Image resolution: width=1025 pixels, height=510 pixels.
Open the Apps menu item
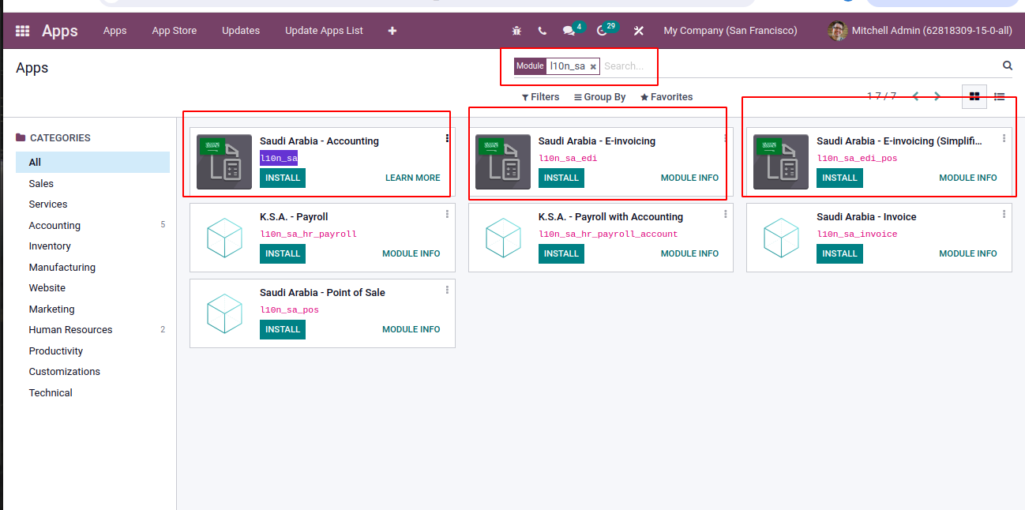point(115,31)
